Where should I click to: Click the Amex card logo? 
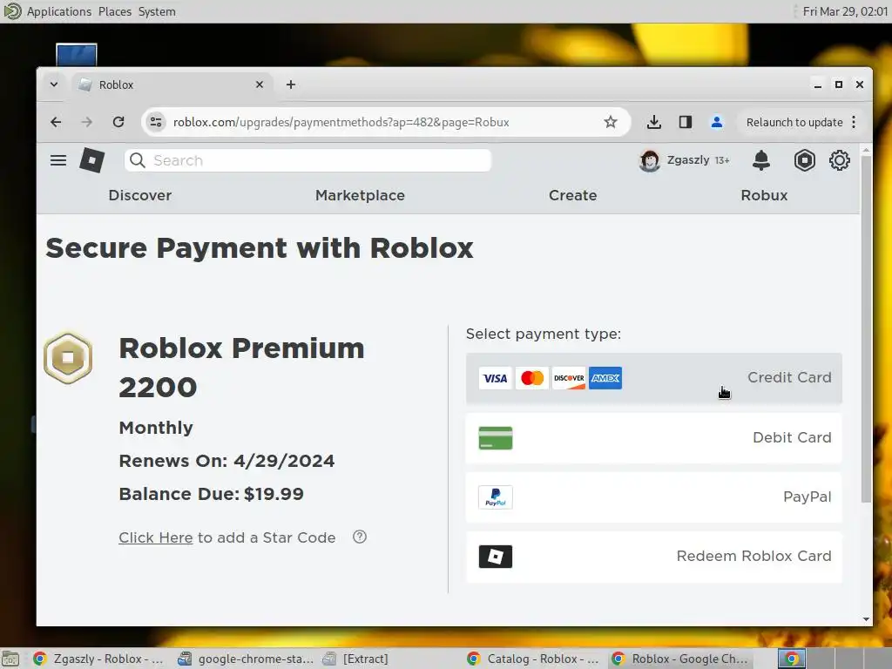605,378
